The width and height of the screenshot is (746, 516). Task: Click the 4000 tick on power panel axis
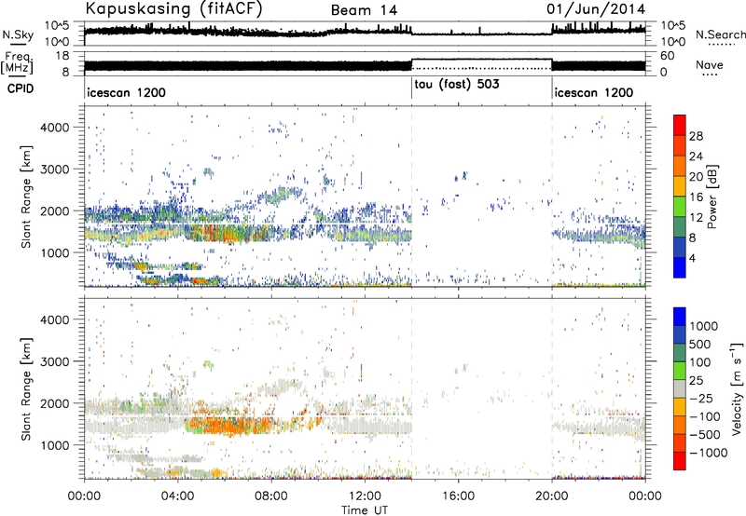[55, 128]
